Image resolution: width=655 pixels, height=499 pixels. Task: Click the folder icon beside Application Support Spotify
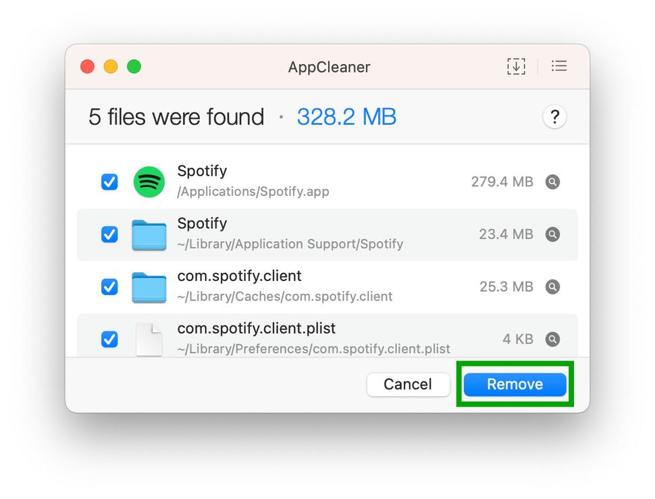[x=149, y=234]
